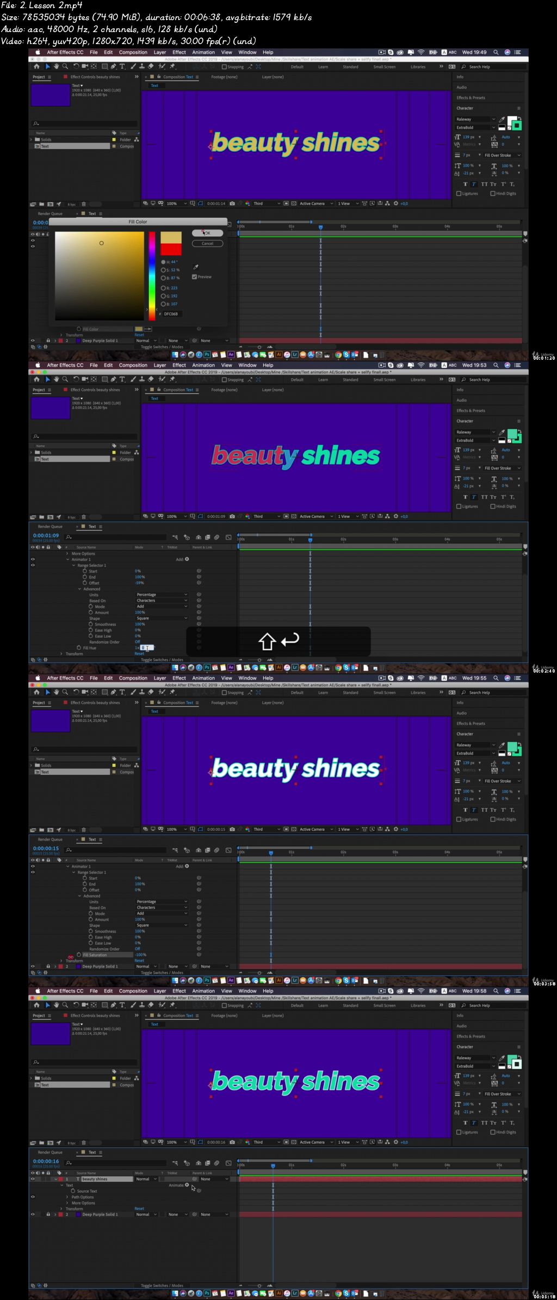Viewport: 557px width, 1300px height.
Task: Click the Home icon in the 19:53 frame toolbar
Action: (x=36, y=379)
